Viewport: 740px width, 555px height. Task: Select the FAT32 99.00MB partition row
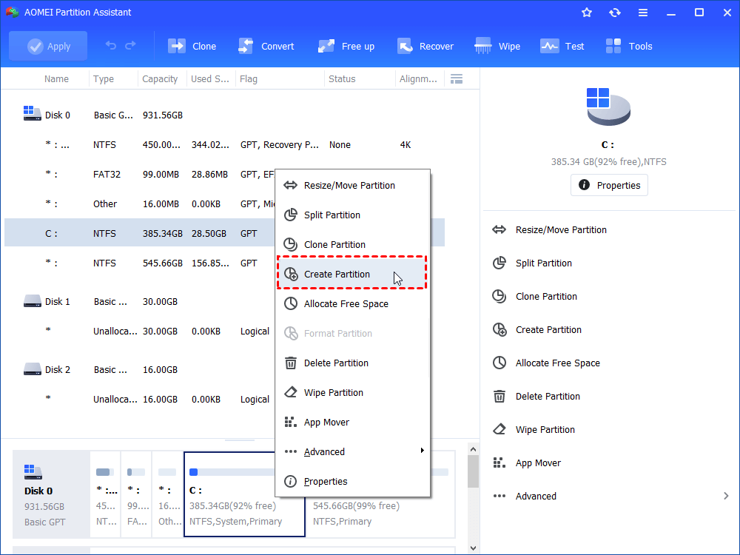click(x=139, y=174)
